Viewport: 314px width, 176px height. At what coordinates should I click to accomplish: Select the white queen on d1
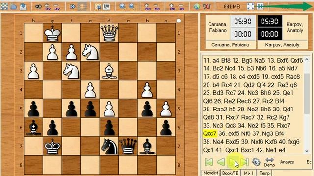click(109, 33)
